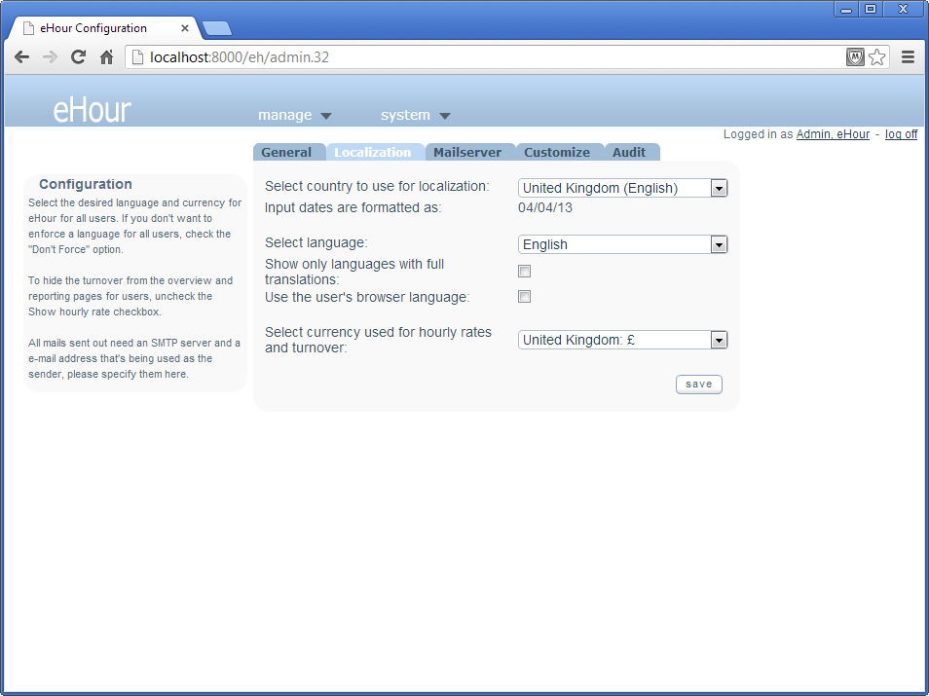
Task: Expand the manage menu
Action: click(294, 115)
